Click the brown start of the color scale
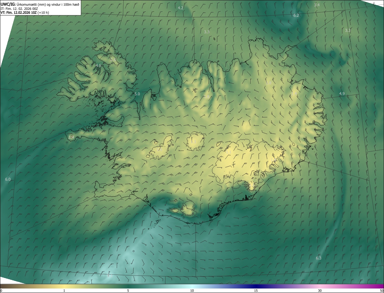This screenshot has height=293, width=384. click(4, 286)
